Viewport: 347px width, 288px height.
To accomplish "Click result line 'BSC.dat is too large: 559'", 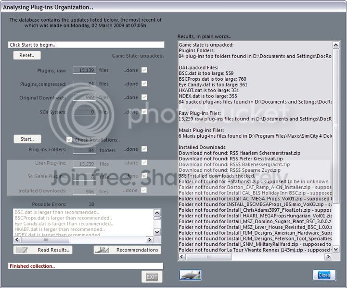I will click(206, 73).
